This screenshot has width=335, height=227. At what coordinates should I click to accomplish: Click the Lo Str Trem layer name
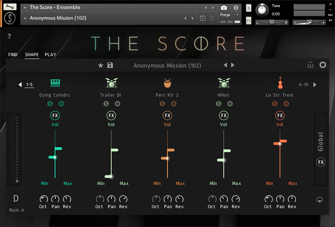[279, 95]
